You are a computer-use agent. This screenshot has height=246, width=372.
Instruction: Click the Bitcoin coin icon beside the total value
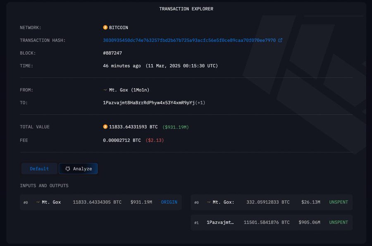(105, 127)
